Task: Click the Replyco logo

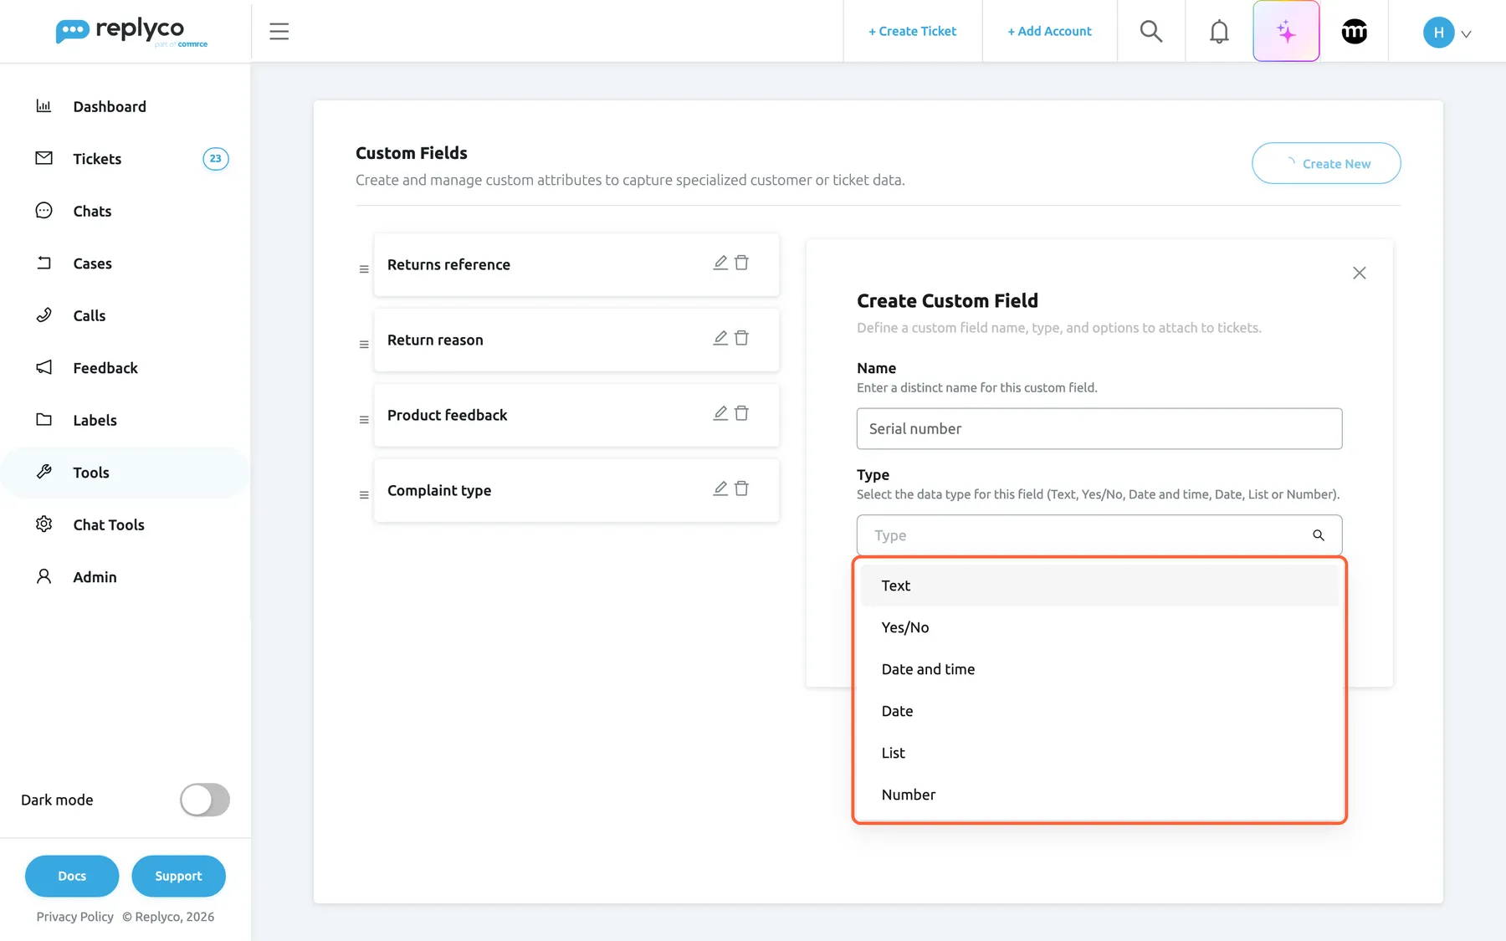Action: (x=131, y=32)
